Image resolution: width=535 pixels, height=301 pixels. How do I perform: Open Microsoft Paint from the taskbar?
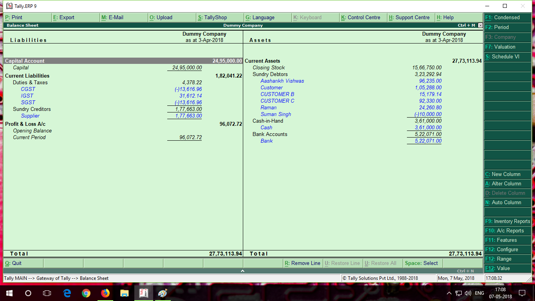(x=163, y=293)
